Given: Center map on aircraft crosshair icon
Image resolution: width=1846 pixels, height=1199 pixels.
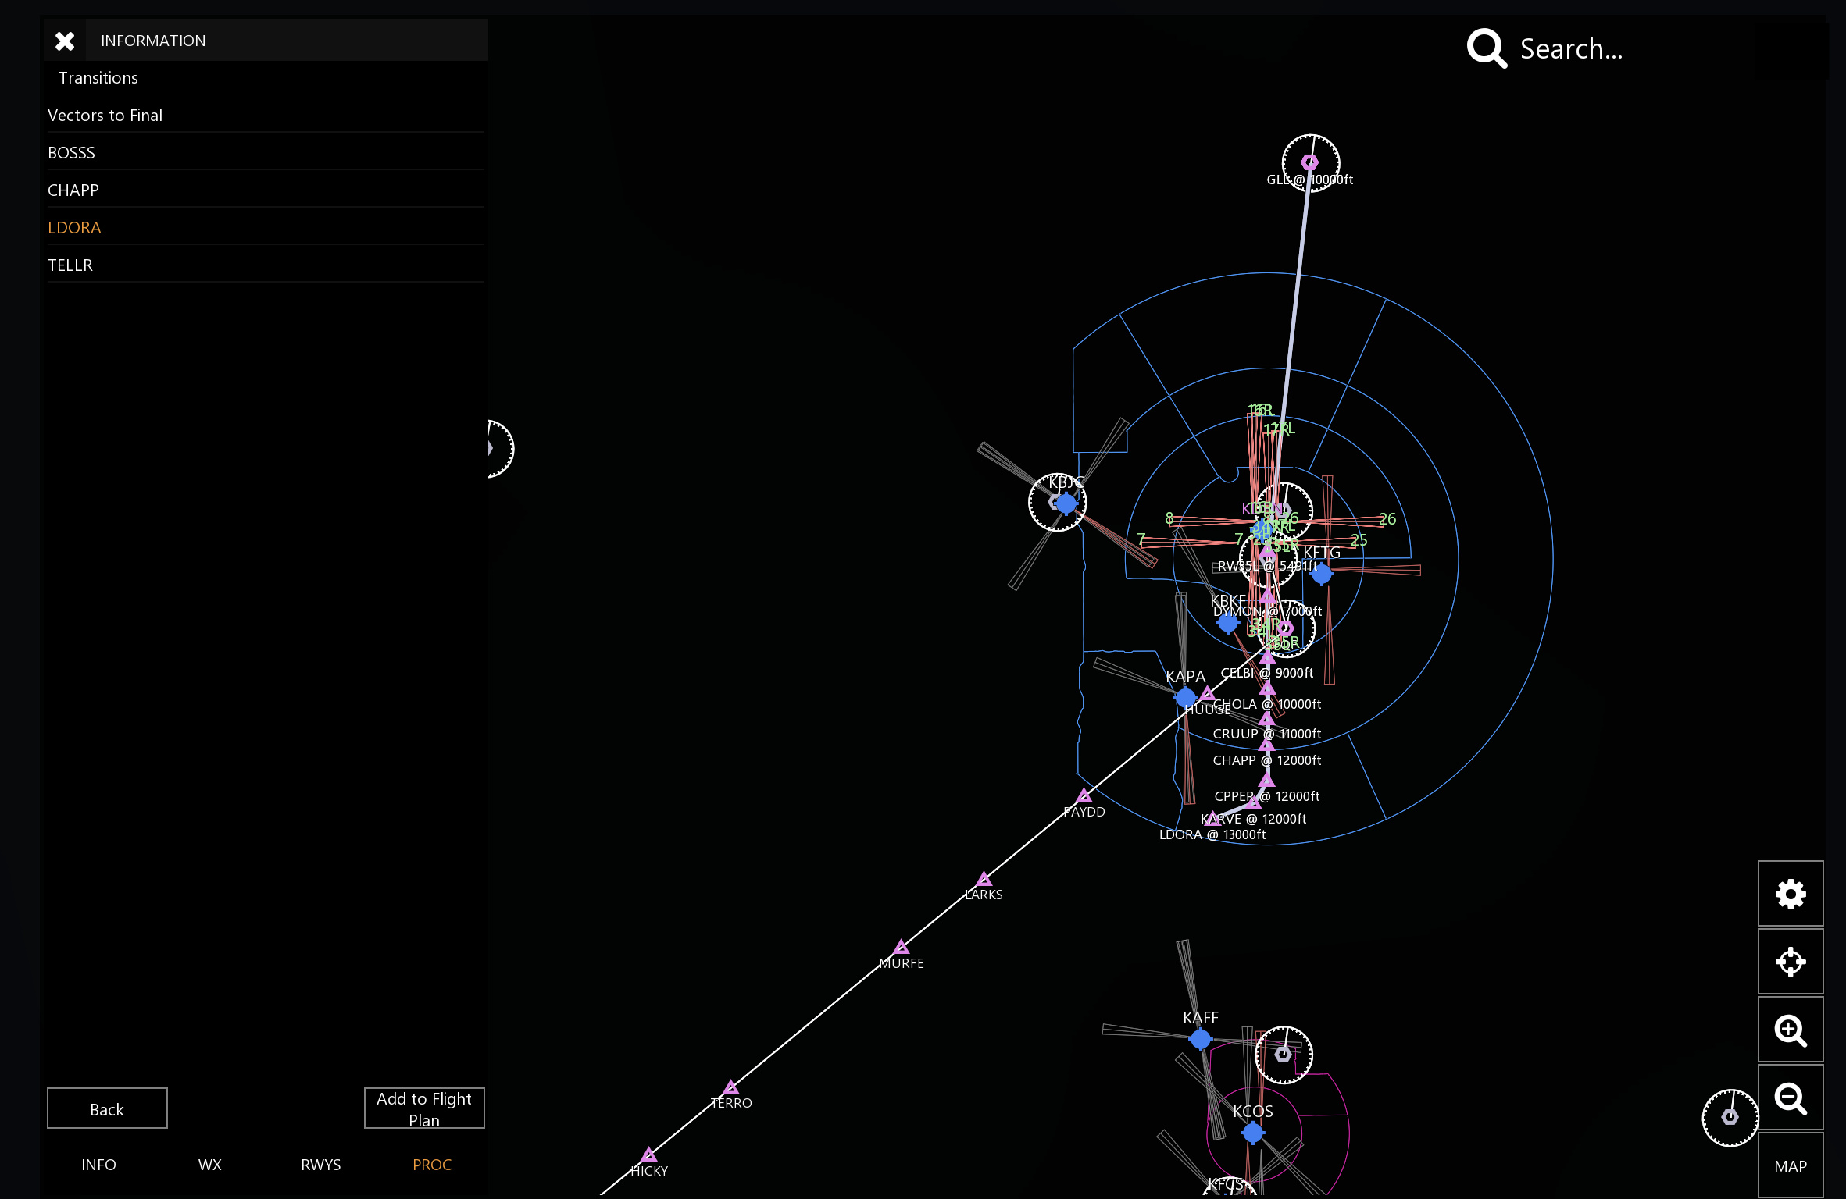Looking at the screenshot, I should coord(1791,962).
